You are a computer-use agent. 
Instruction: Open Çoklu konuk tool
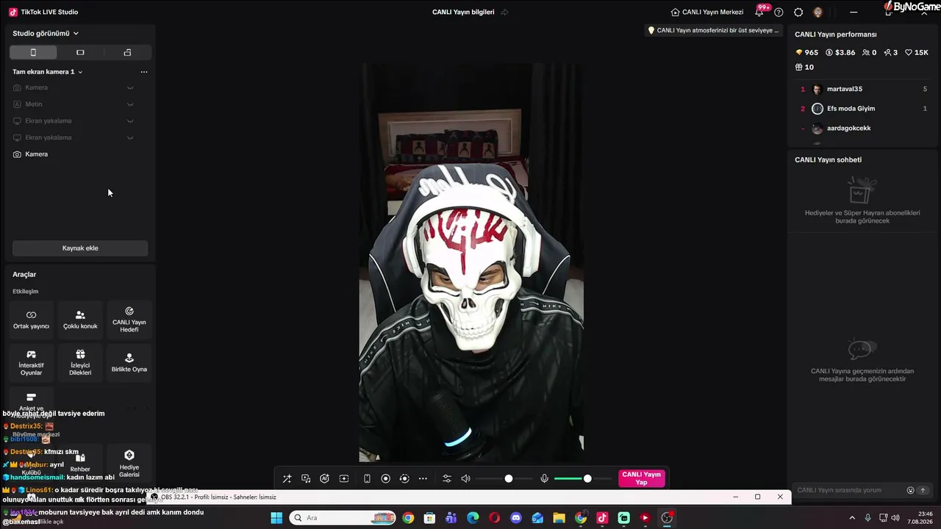click(80, 320)
